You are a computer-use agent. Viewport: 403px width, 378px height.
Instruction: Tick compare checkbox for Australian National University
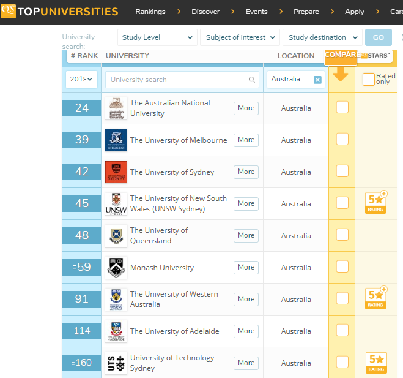pyautogui.click(x=342, y=107)
